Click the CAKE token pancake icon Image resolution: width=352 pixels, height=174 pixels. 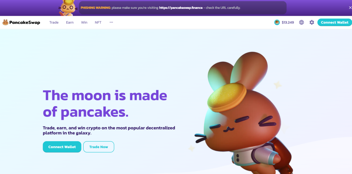coord(277,22)
